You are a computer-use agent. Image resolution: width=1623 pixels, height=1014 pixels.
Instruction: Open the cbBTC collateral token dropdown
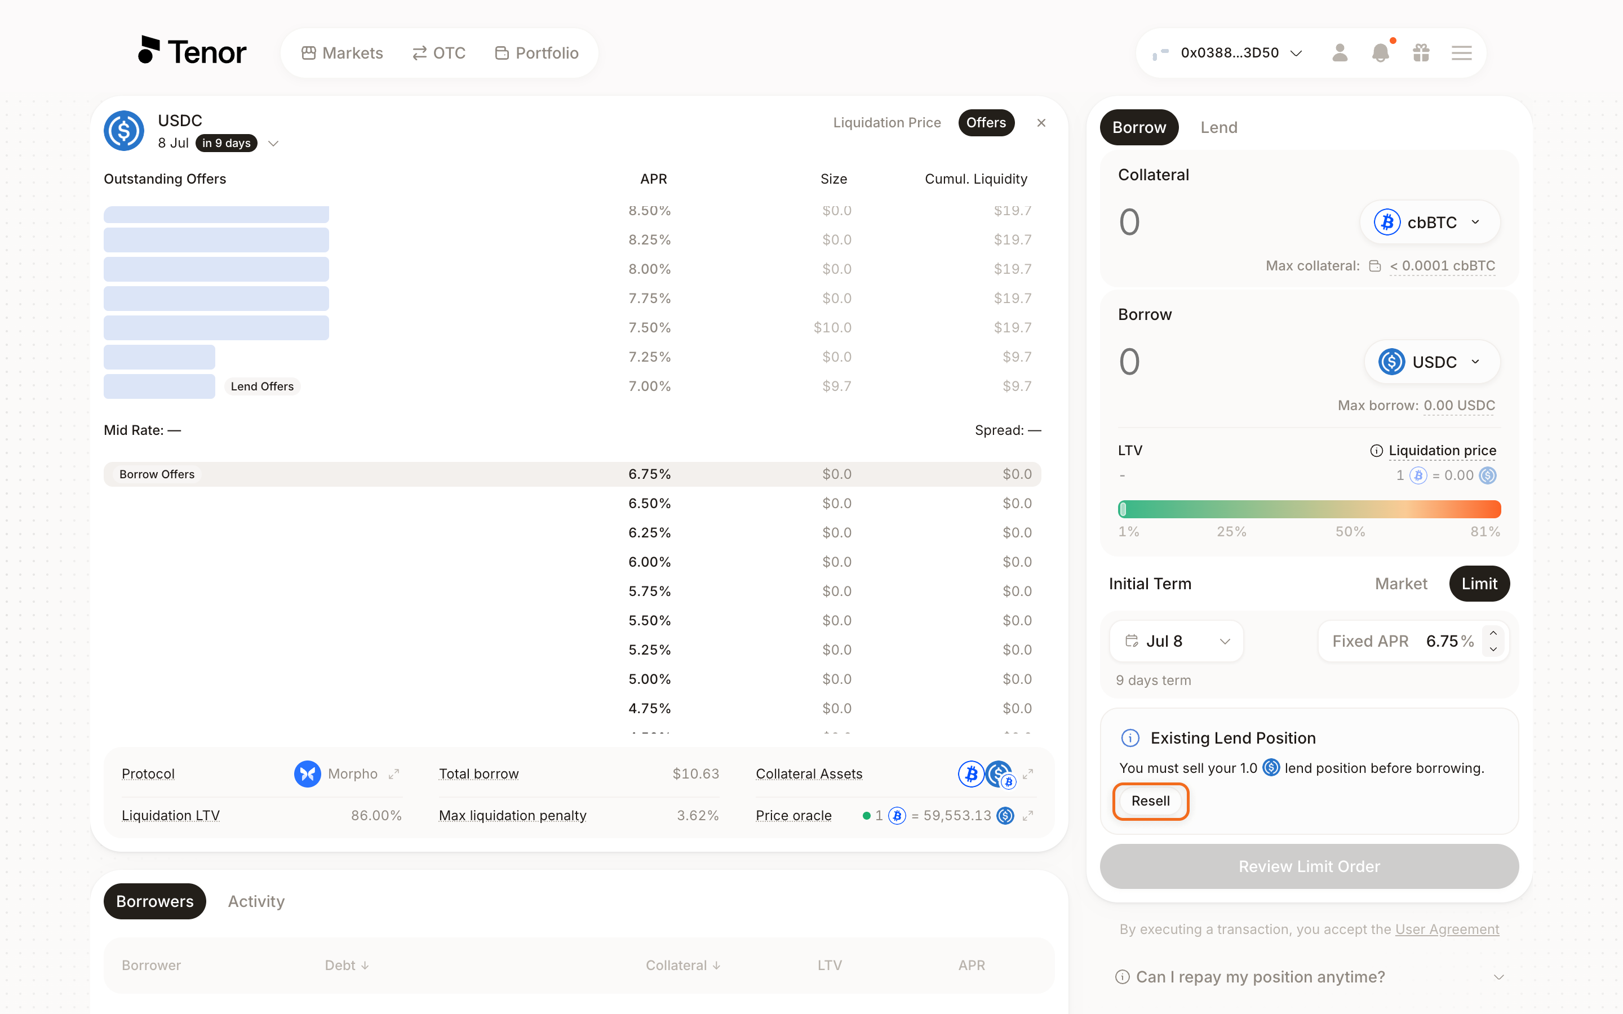[x=1430, y=222]
